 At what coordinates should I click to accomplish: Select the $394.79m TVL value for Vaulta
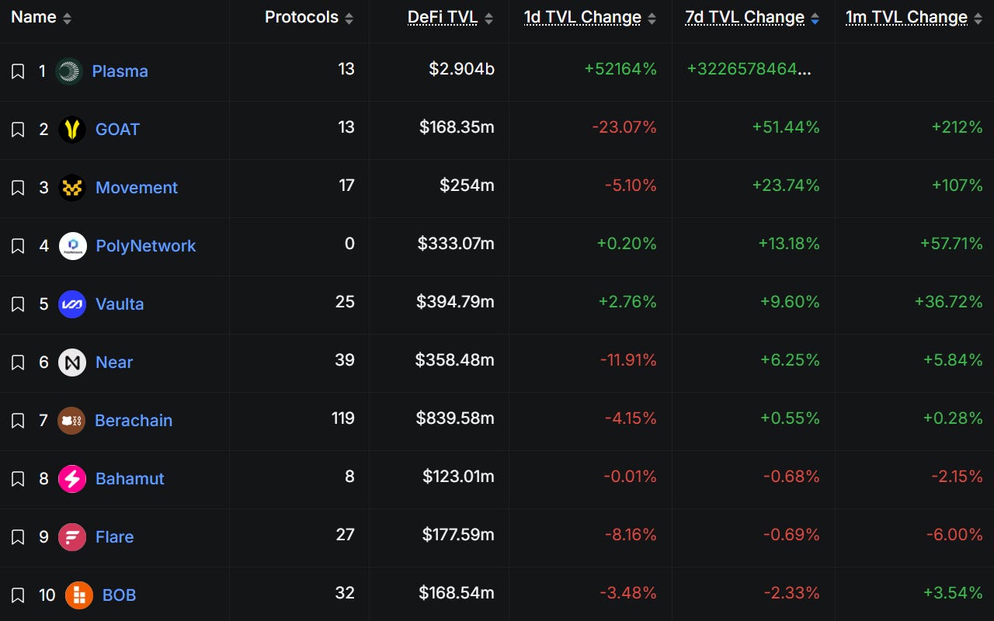tap(455, 302)
